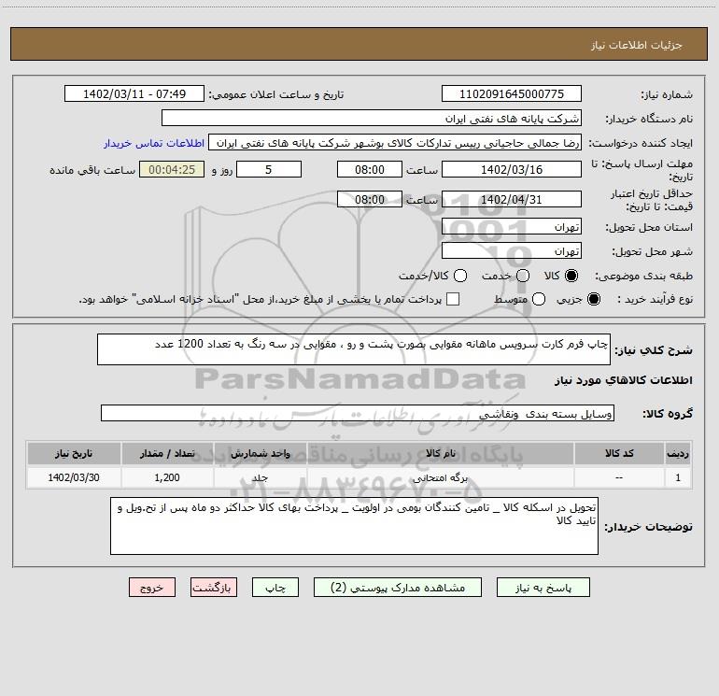Screen dimensions: 719x696
Task: Click the quantity cell 1,200
Action: pyautogui.click(x=167, y=477)
